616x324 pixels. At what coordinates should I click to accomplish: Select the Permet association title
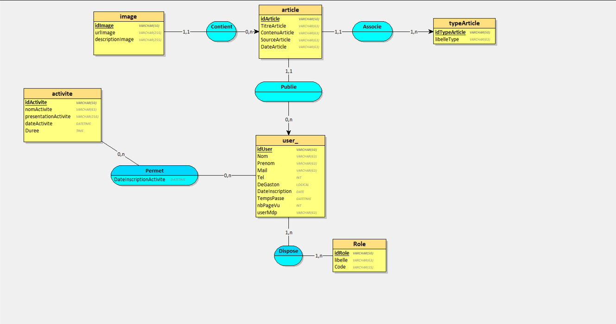(154, 171)
